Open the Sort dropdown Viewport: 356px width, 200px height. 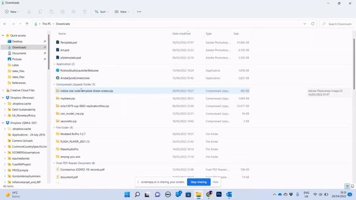coord(101,12)
